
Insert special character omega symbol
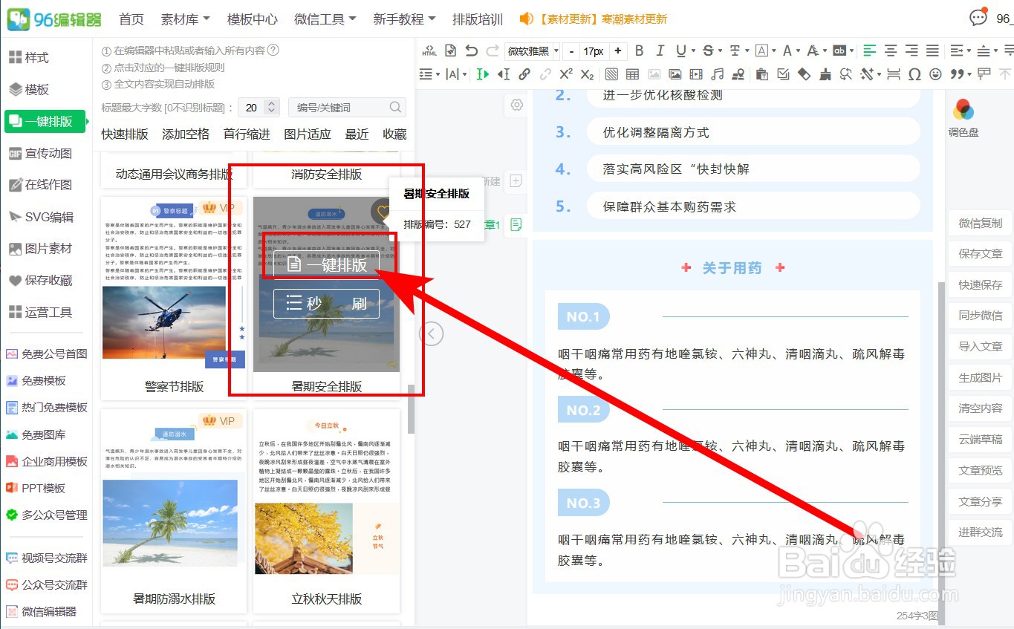tap(914, 74)
